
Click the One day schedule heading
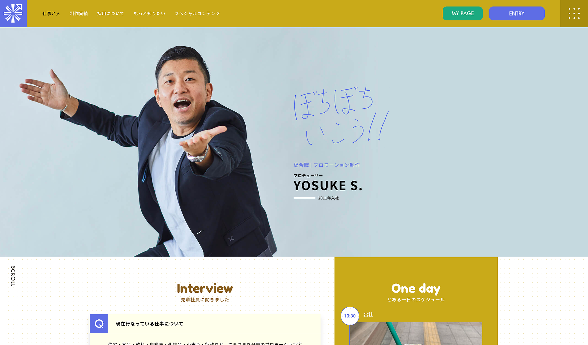[416, 288]
